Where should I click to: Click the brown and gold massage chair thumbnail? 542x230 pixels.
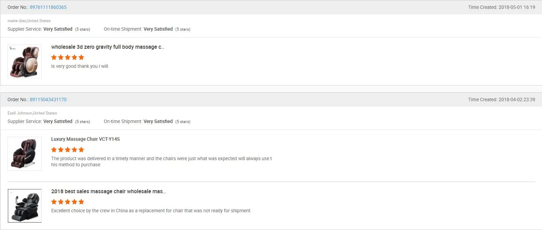[25, 61]
